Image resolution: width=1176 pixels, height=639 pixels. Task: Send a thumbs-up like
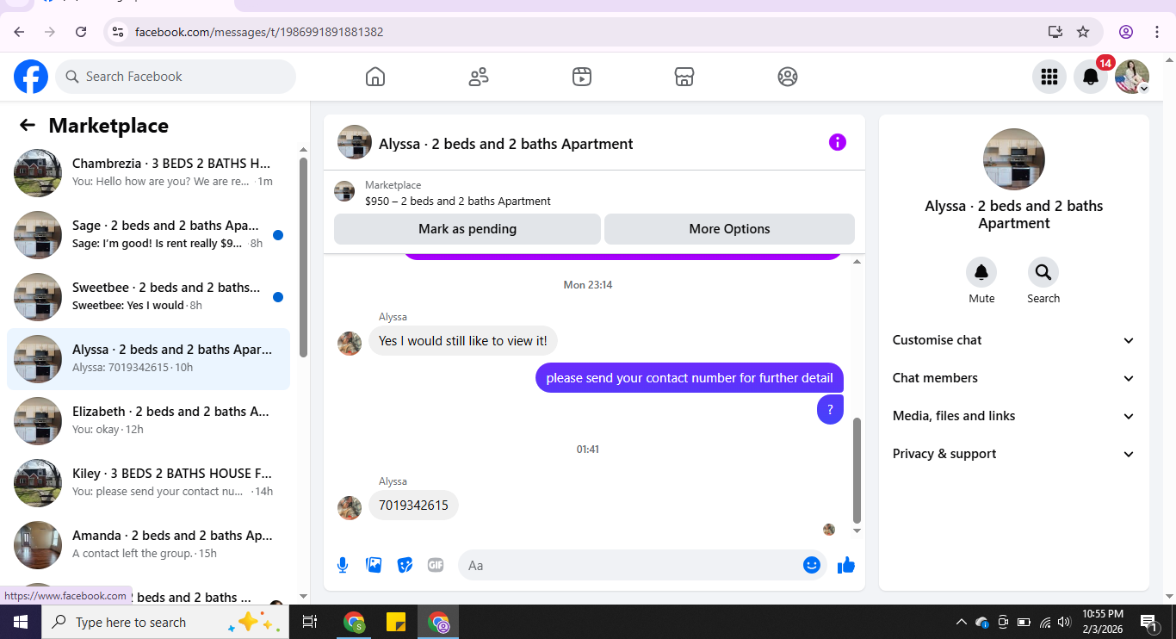(846, 565)
